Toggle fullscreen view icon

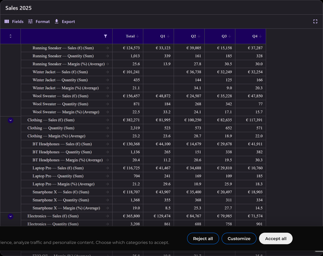(x=315, y=22)
